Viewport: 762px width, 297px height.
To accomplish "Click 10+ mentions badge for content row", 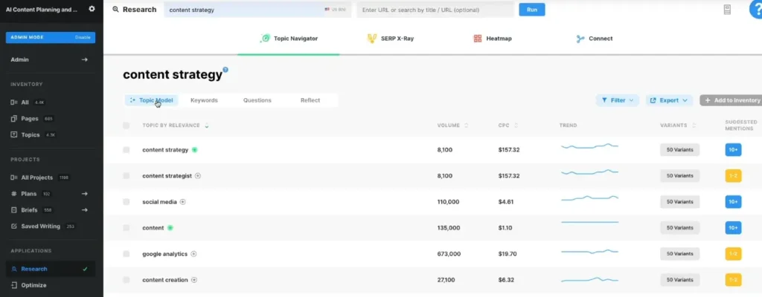I will (x=733, y=228).
